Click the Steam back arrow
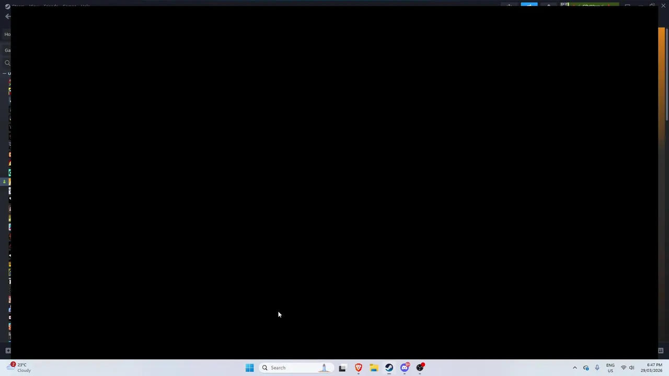 click(x=7, y=16)
